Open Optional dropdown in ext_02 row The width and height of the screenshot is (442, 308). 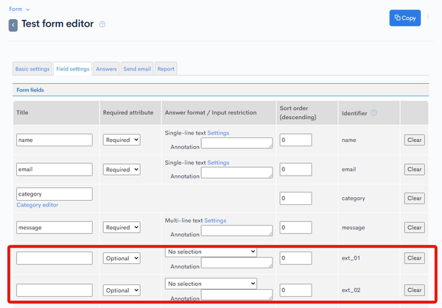pos(122,290)
